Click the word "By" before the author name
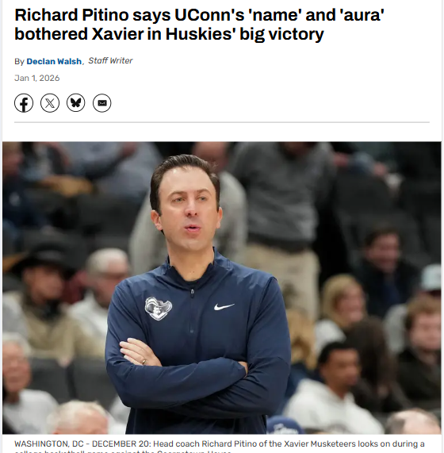 coord(19,62)
